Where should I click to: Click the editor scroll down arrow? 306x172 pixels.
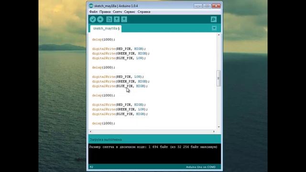pos(219,127)
